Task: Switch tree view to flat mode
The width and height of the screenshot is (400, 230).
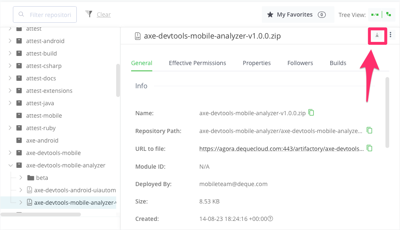Action: click(375, 15)
